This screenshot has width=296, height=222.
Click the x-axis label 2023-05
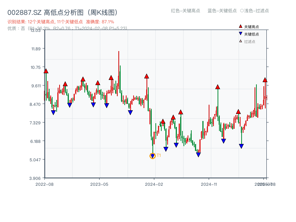coord(99,184)
